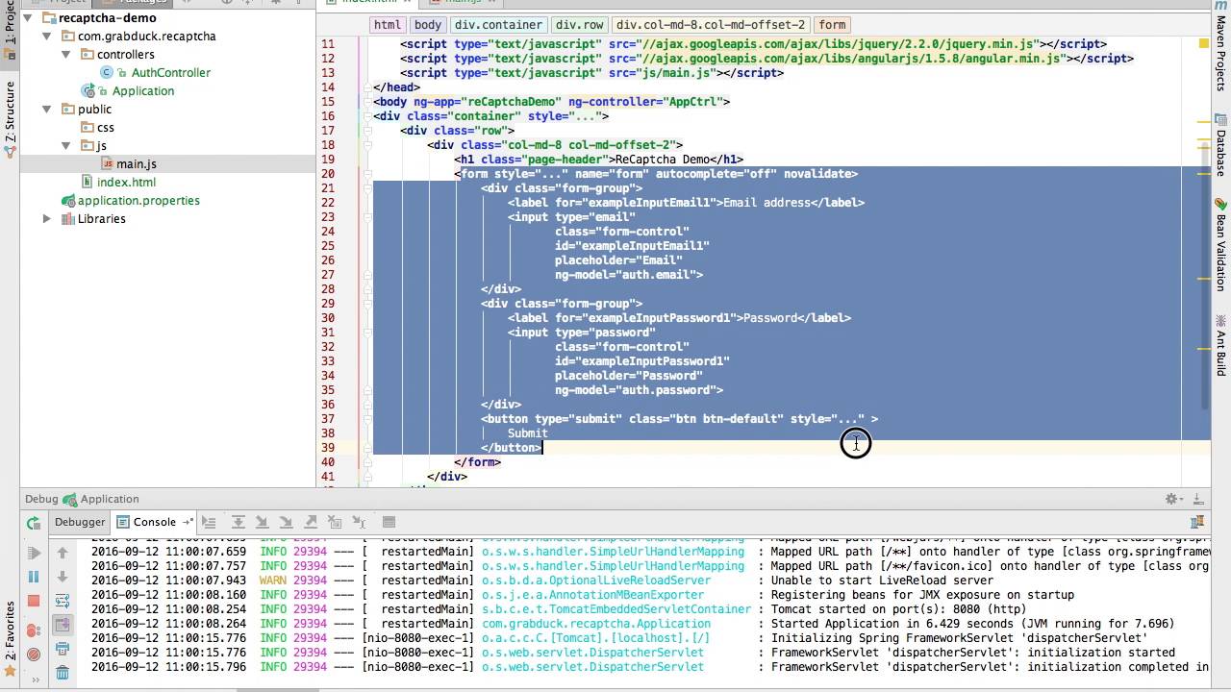1231x692 pixels.
Task: Resume program execution in the debugger
Action: tap(34, 553)
